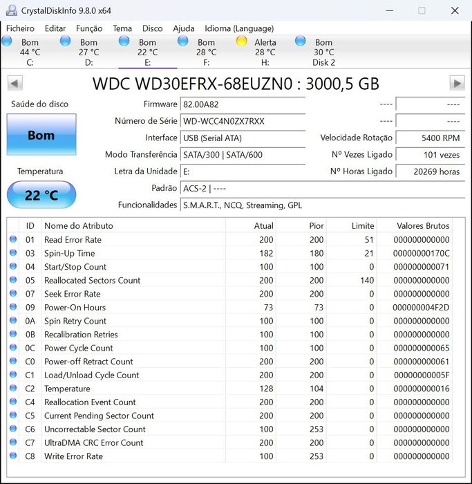Click status dot for UltraDMA CRC Error Count
This screenshot has width=472, height=484.
coord(13,443)
